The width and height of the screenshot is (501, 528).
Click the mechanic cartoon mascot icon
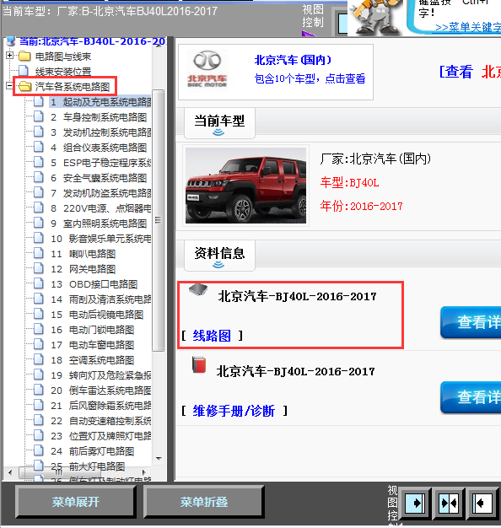pos(376,17)
